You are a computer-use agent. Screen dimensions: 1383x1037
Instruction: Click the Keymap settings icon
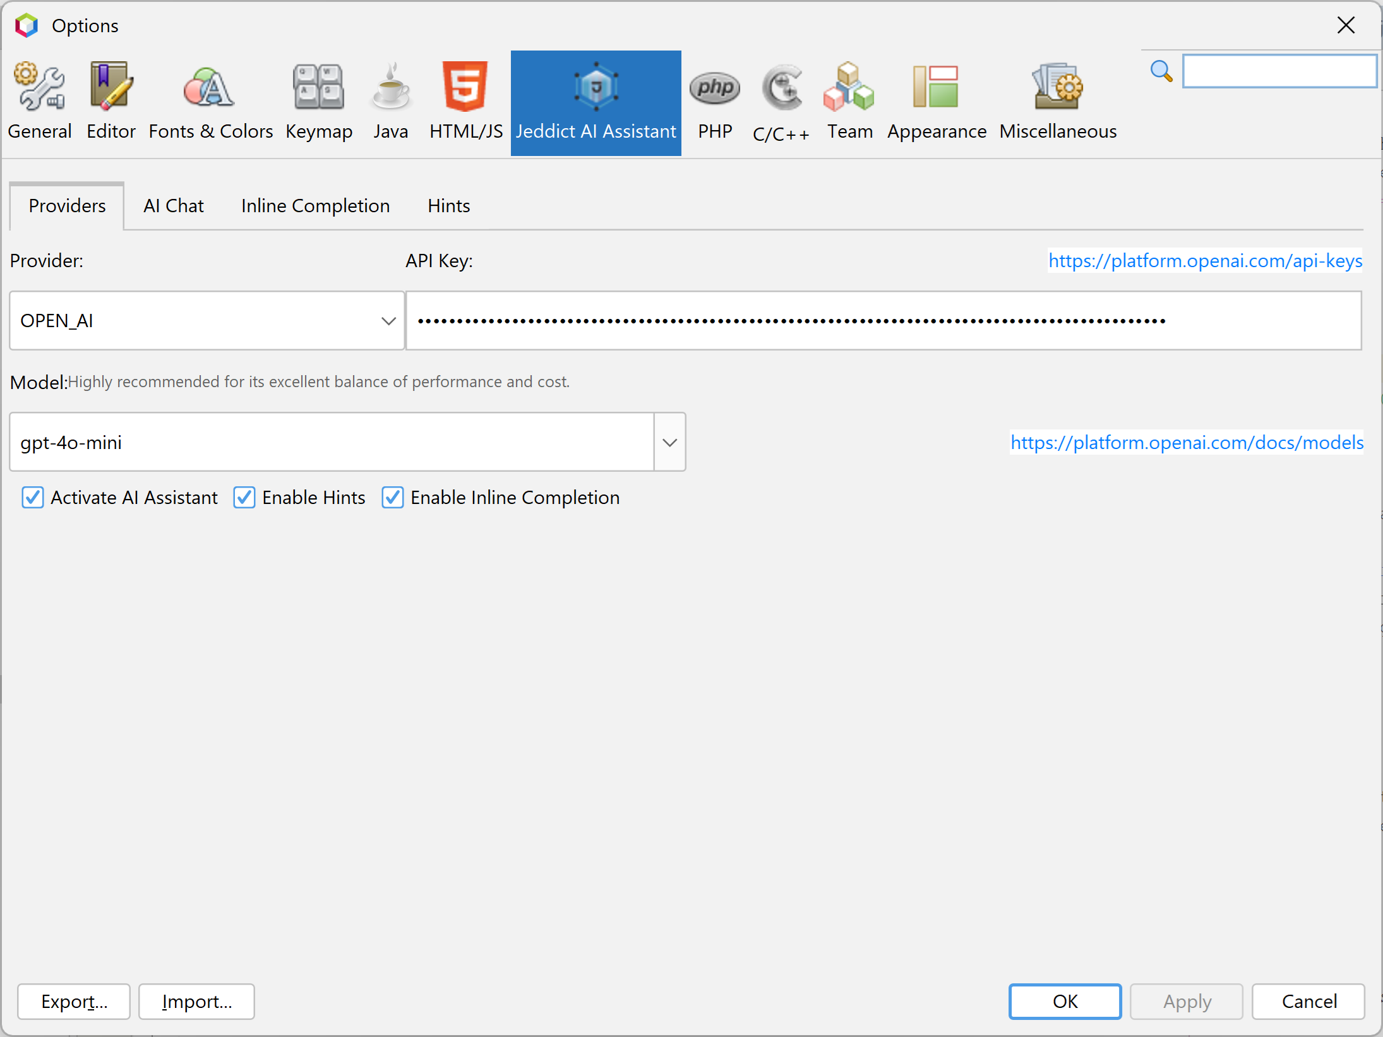319,99
